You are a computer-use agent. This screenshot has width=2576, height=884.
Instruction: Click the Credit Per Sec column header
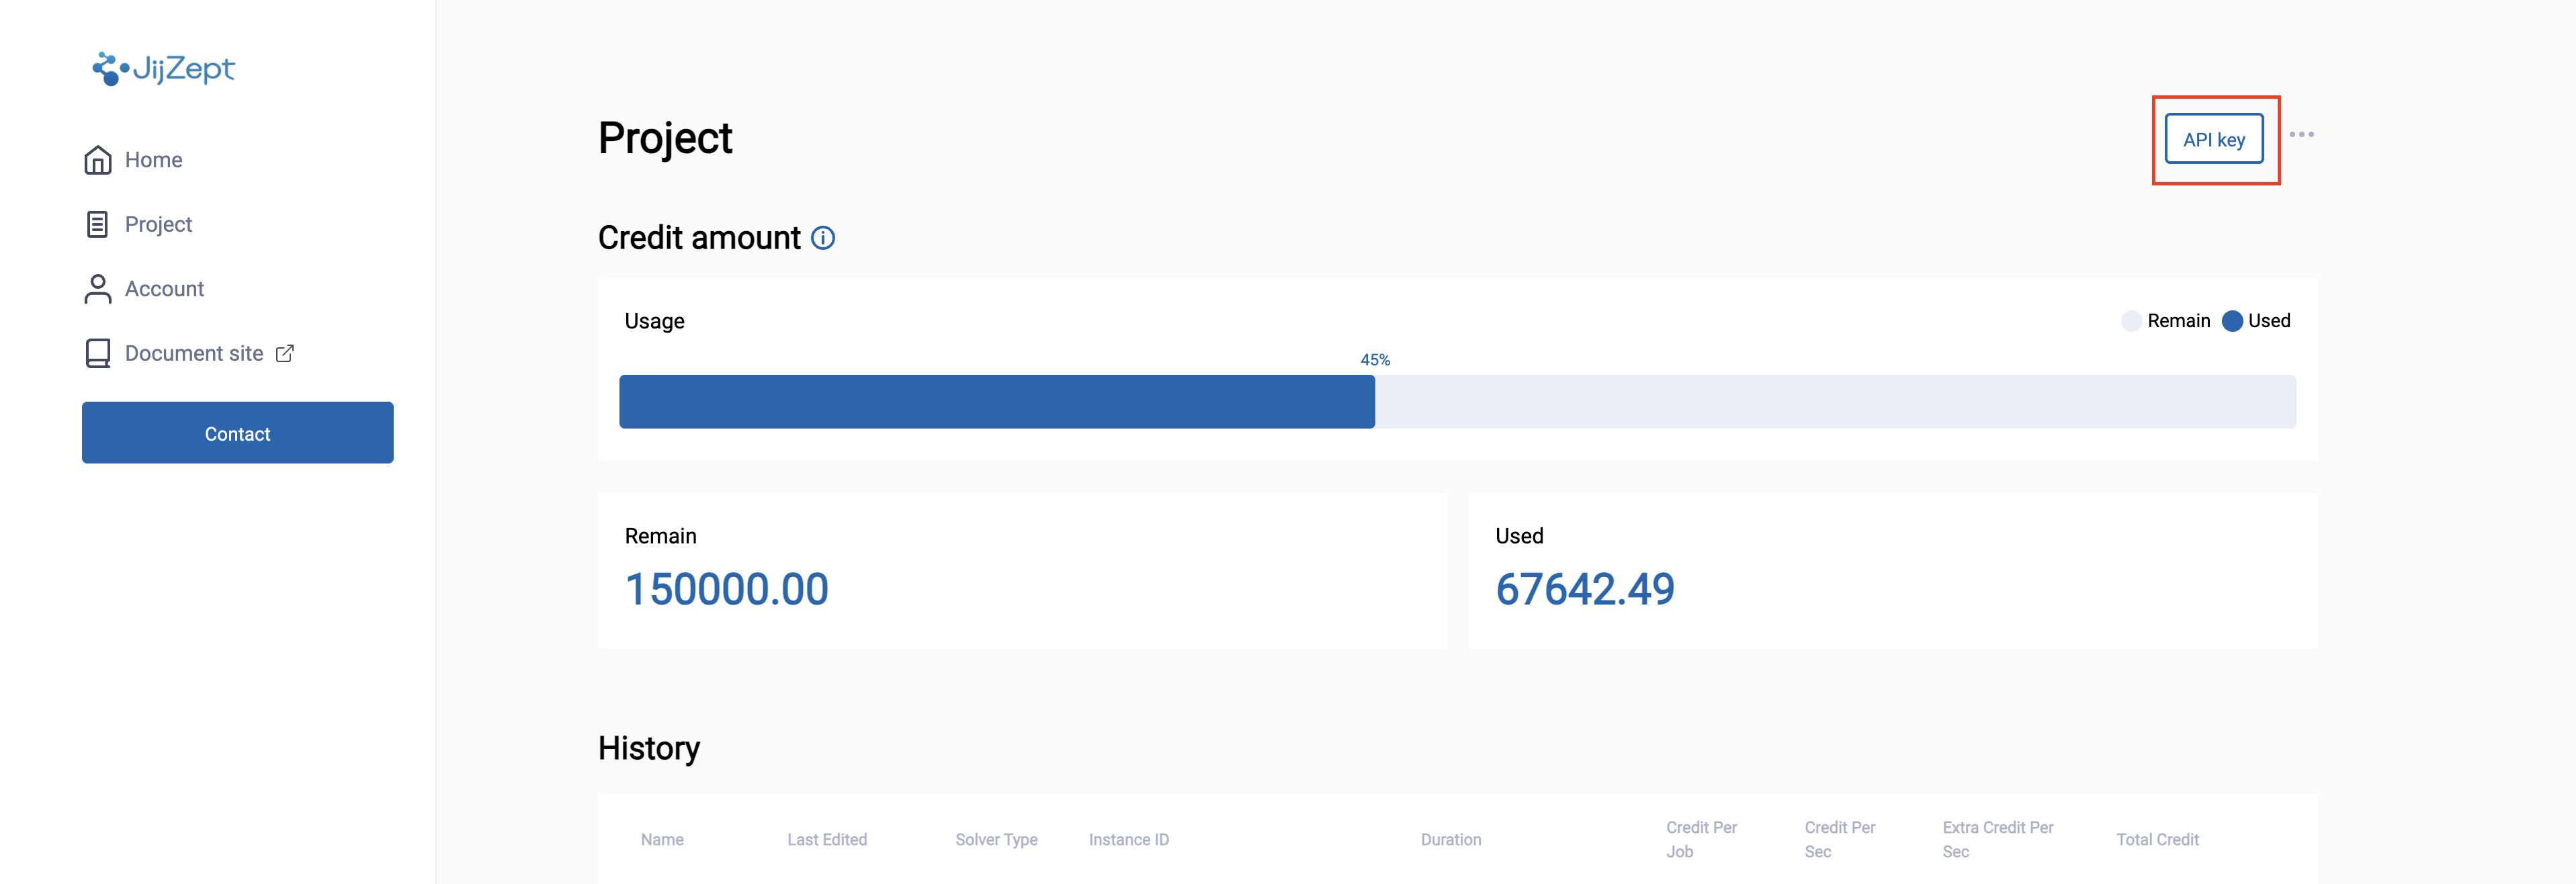[1840, 840]
